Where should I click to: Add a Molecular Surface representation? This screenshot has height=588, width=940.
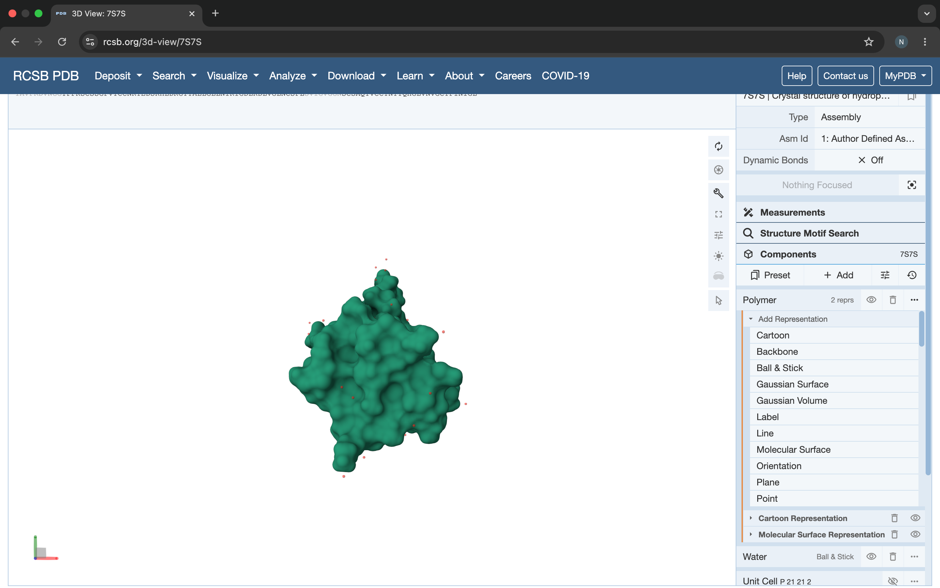click(834, 449)
